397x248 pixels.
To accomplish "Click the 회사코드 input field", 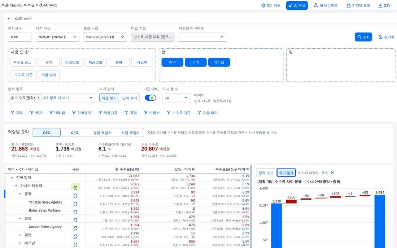I will (x=20, y=37).
